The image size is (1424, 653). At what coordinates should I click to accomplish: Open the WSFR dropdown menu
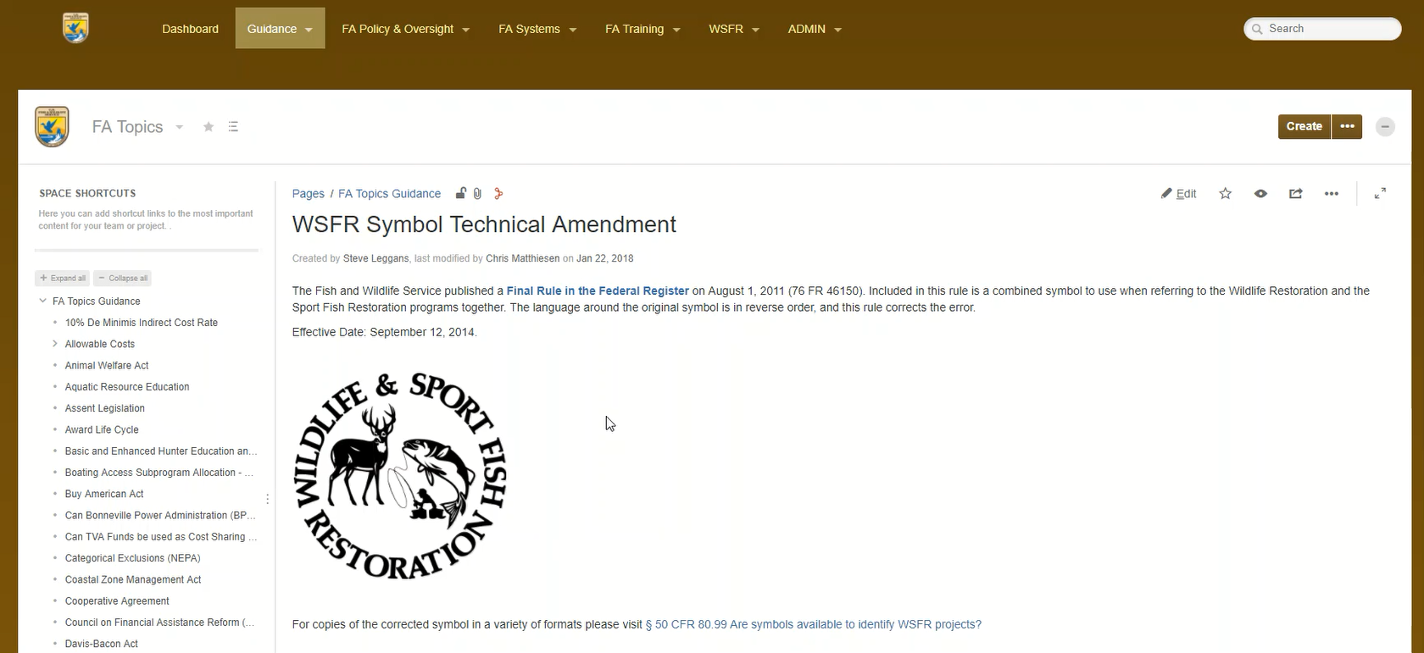pos(734,29)
